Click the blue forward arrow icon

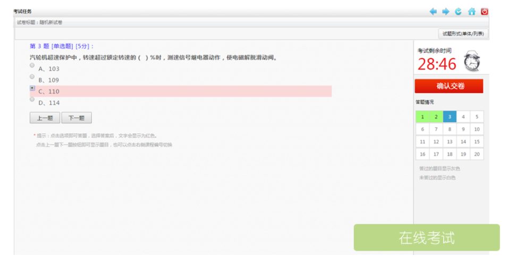446,12
